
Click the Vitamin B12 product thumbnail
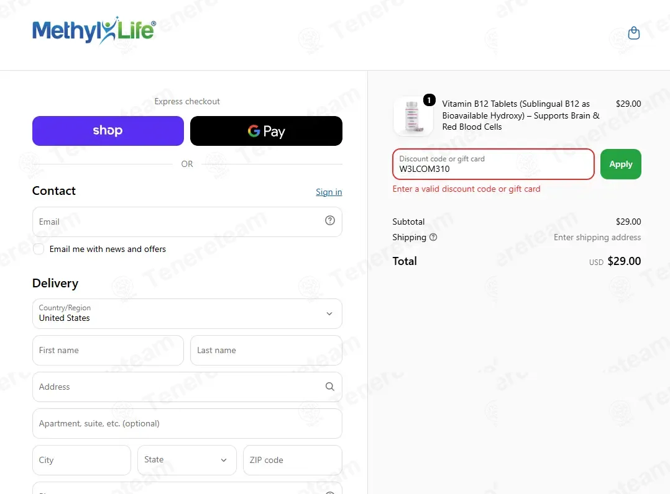tap(412, 115)
